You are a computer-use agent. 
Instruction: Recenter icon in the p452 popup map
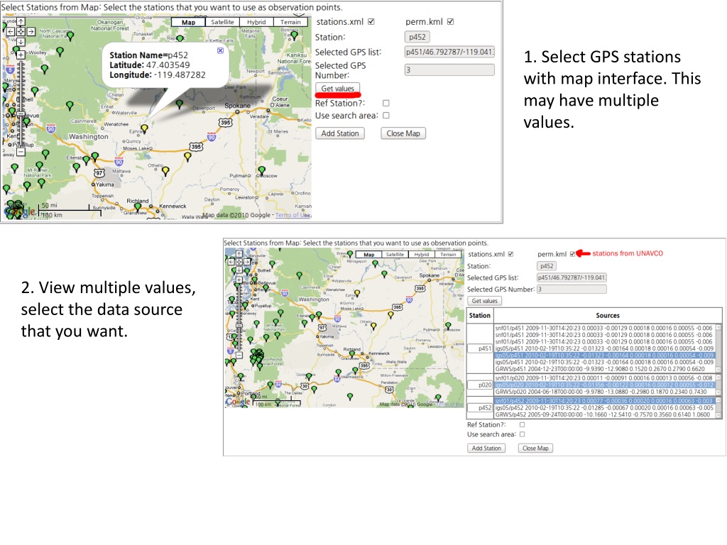click(21, 31)
